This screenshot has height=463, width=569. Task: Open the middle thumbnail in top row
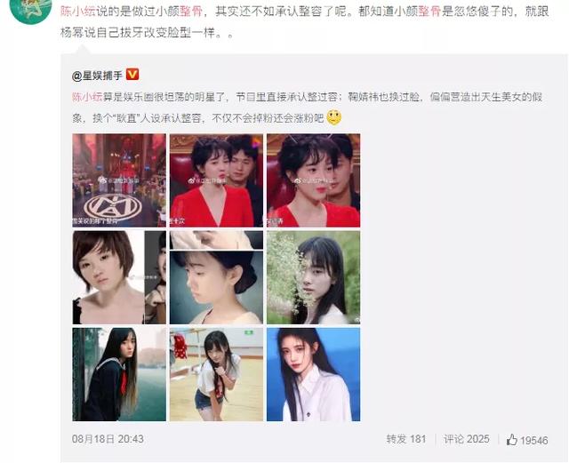(216, 180)
